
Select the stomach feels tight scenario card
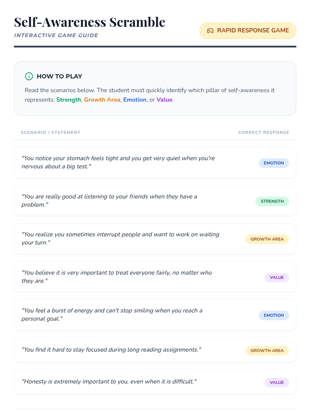tap(129, 163)
